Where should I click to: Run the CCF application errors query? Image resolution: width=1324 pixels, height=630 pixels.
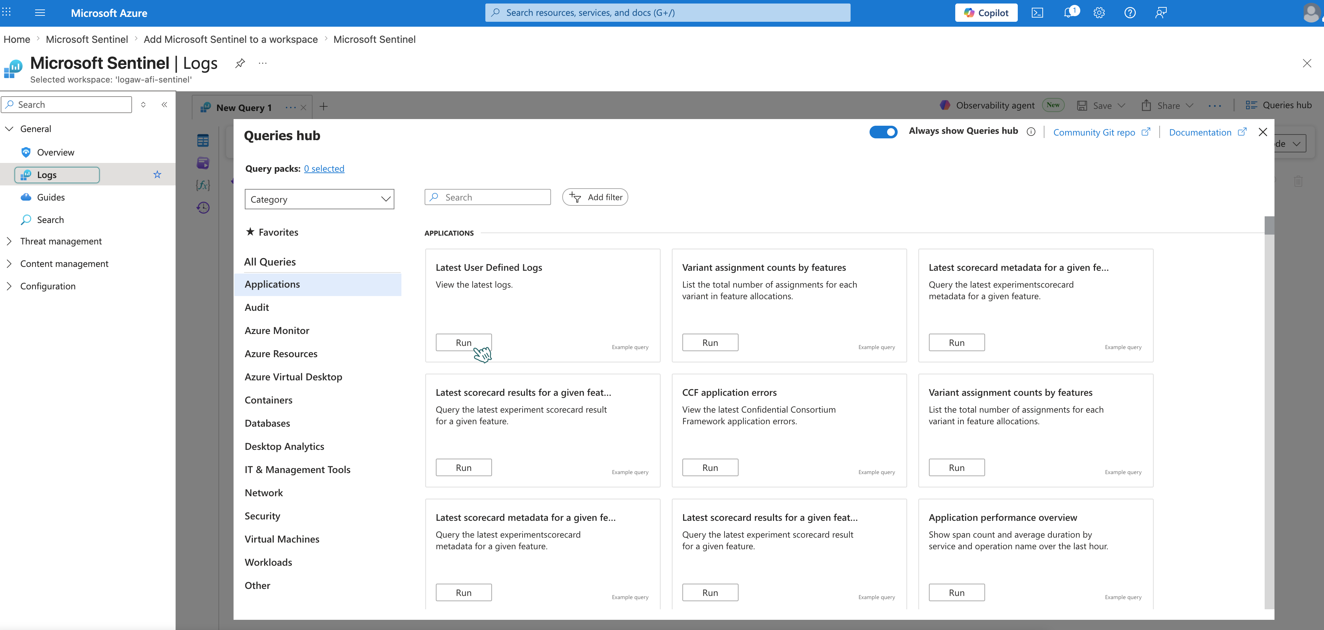[x=710, y=468]
